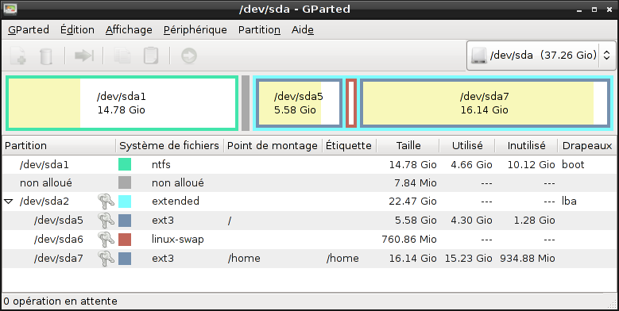Click the cyan extended color swatch
Image resolution: width=619 pixels, height=311 pixels.
pos(125,202)
